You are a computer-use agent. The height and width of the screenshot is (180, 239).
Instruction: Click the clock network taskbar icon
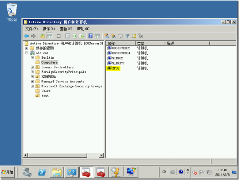pos(116,172)
